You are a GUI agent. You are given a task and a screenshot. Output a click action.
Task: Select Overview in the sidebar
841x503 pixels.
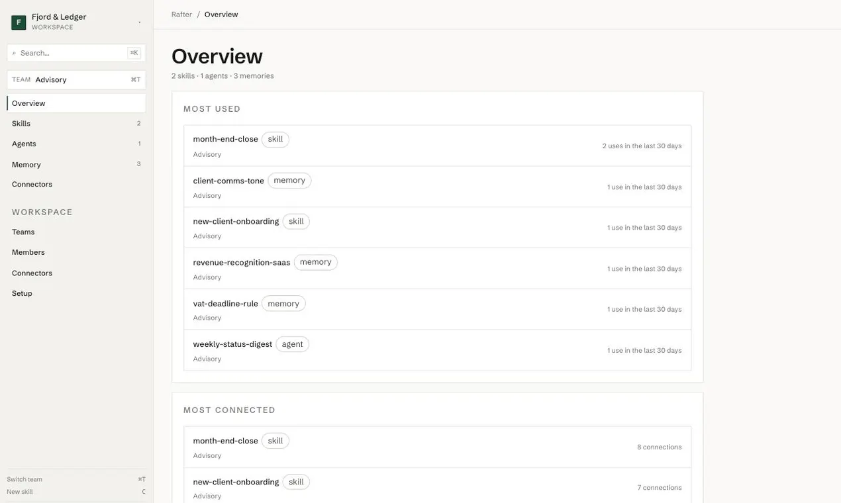coord(76,103)
